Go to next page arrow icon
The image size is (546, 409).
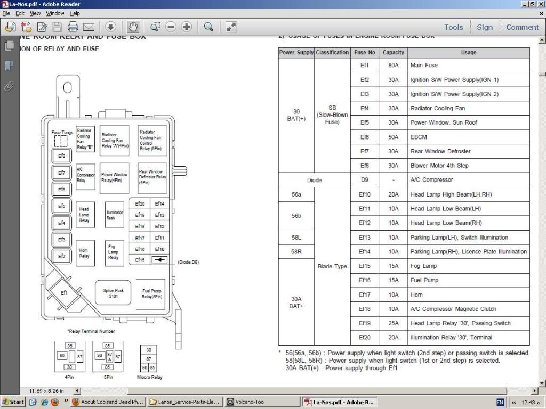tap(110, 27)
